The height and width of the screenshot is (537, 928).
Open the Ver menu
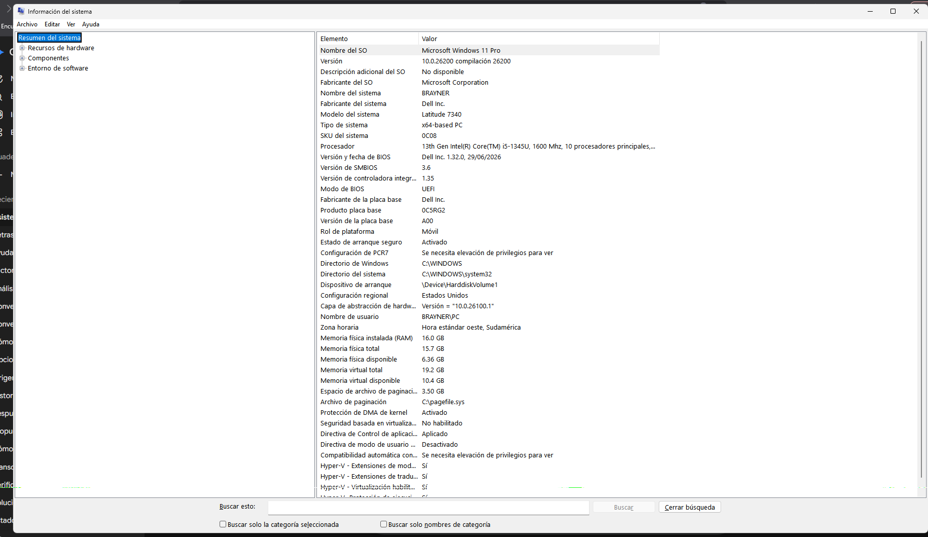(71, 24)
